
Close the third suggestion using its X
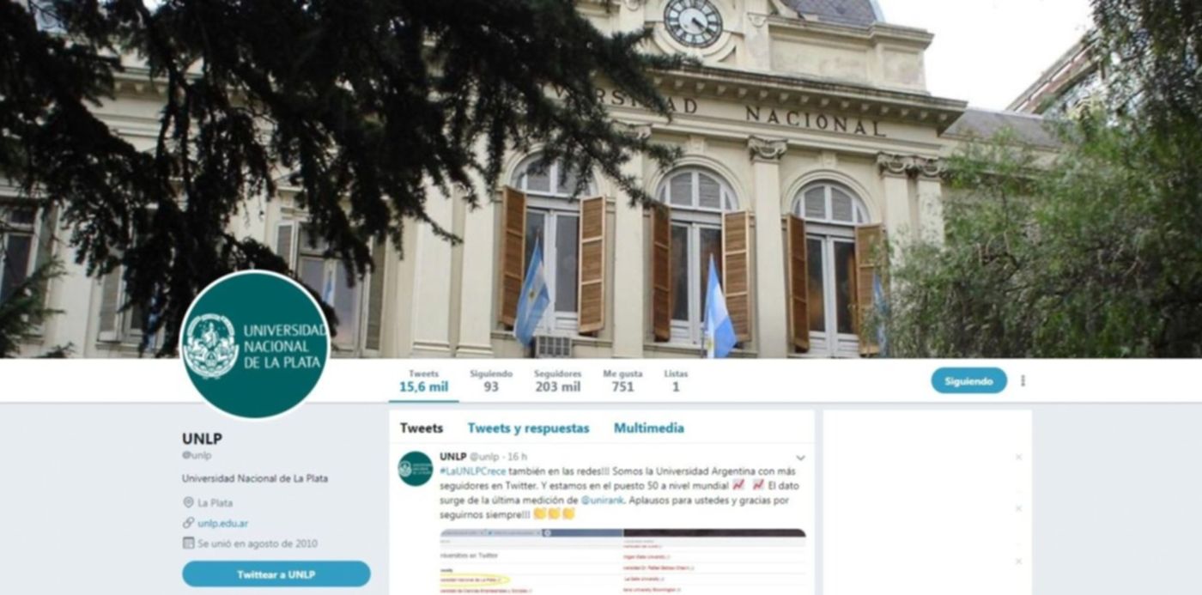[1018, 561]
